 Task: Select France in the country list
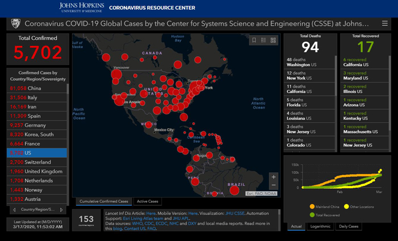(37, 144)
